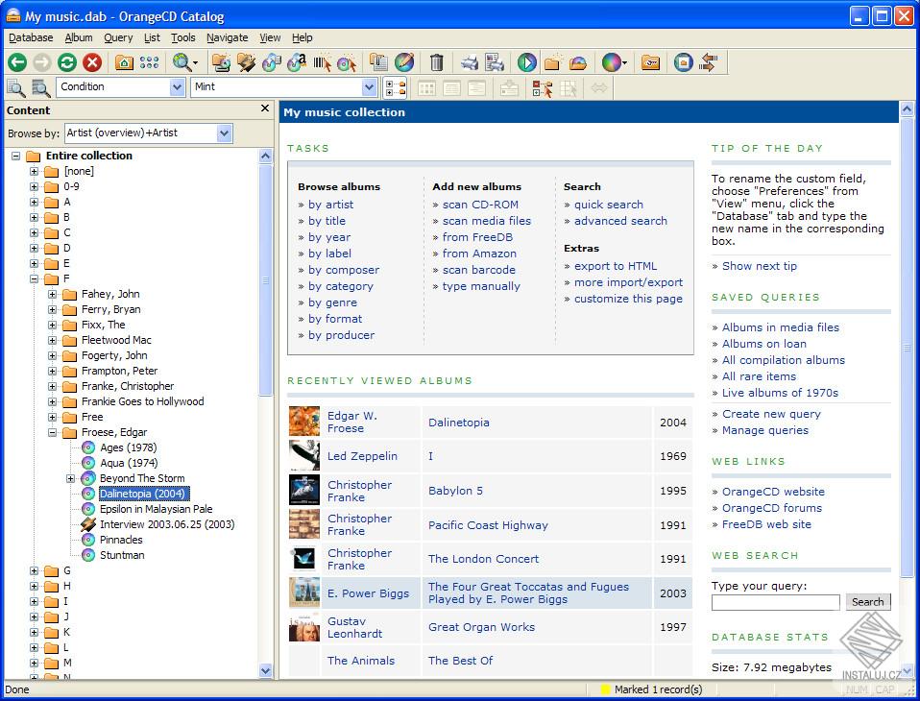The image size is (920, 701).
Task: Collapse the Froese, Edgar tree node
Action: [53, 432]
